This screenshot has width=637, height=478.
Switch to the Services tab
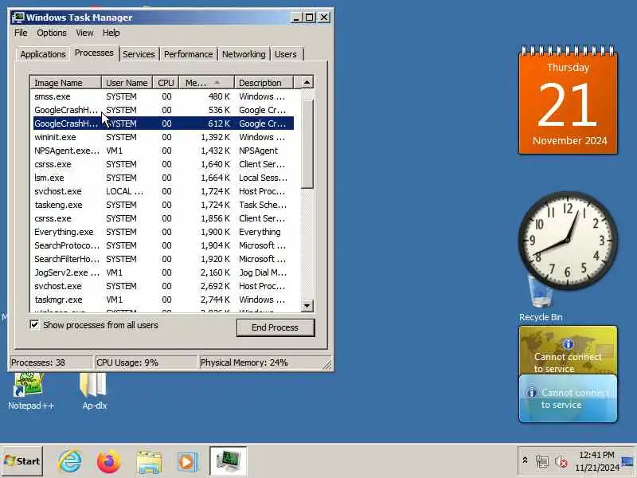tap(139, 54)
